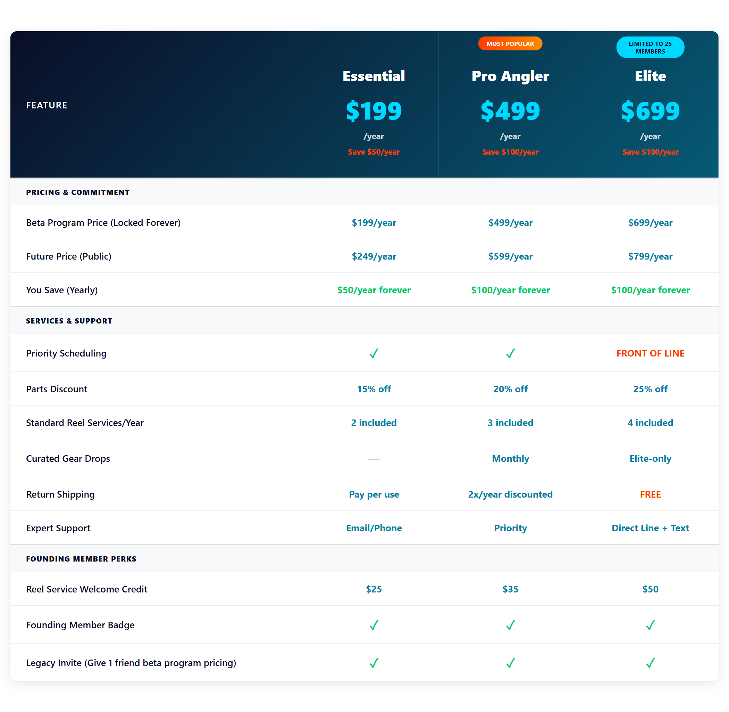Click Pro Angler Founding Member Badge checkmark
Screen dimensions: 729x712
point(510,625)
